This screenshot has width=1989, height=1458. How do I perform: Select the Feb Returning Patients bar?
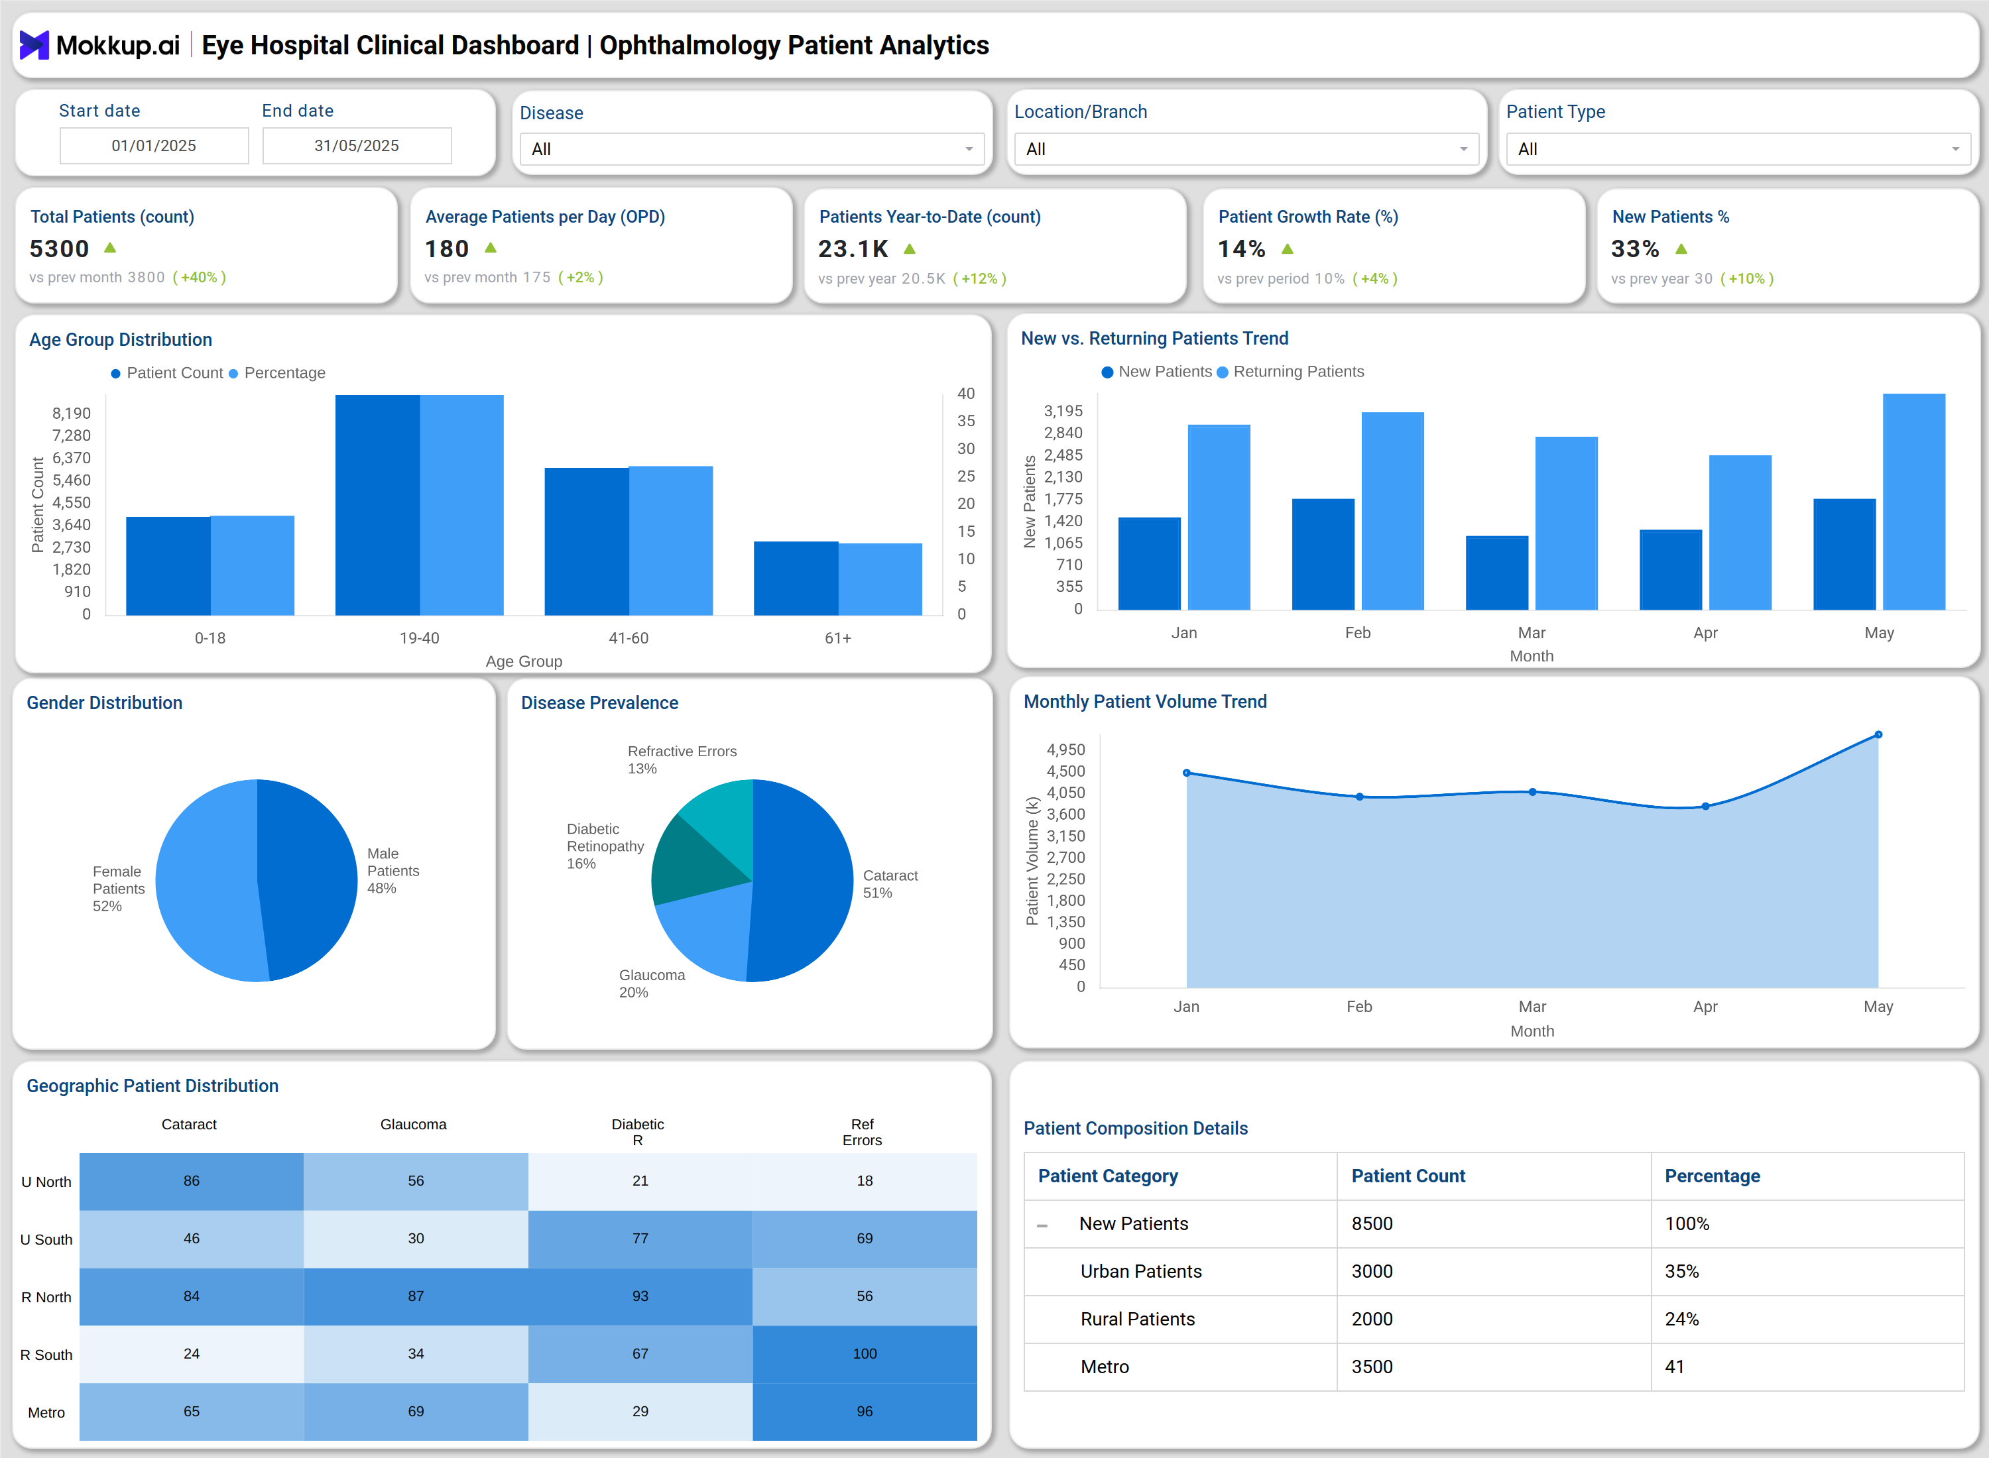coord(1393,511)
